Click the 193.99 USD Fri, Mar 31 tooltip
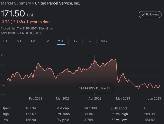This screenshot has width=164, height=124. tap(95, 88)
